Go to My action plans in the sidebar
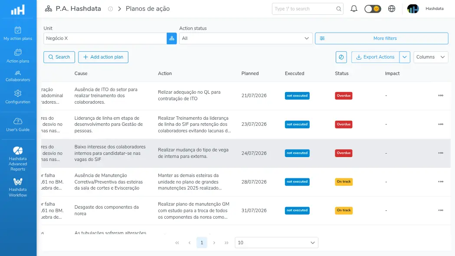455x256 pixels. click(x=18, y=34)
